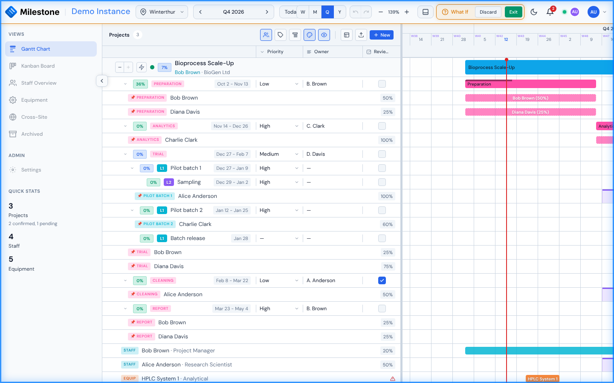This screenshot has height=383, width=614.
Task: Open admin Settings
Action: click(51, 170)
